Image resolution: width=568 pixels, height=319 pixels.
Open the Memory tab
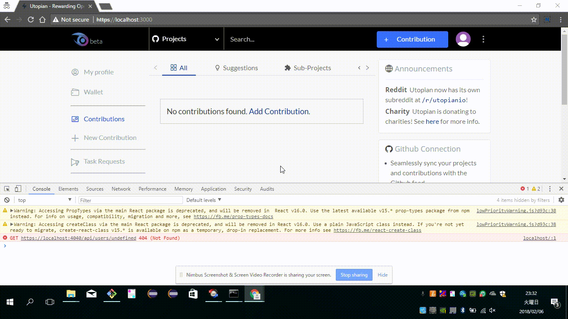tap(184, 189)
